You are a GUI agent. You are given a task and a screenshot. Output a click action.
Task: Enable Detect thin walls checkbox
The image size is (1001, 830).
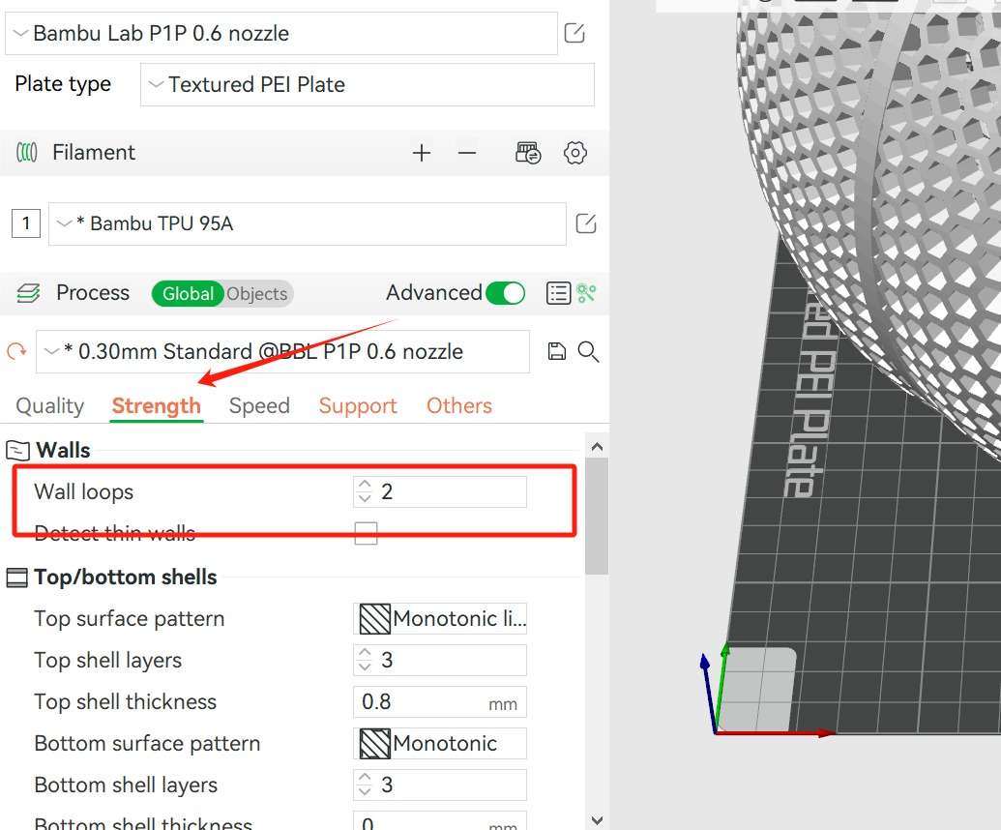coord(366,533)
